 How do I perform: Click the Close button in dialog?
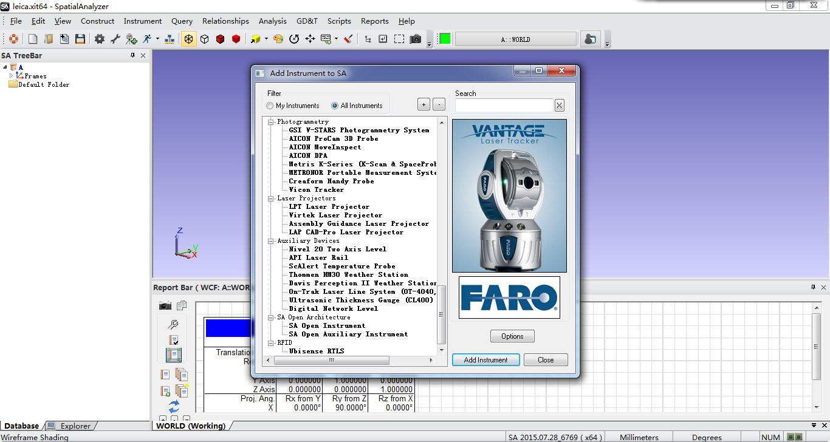click(x=546, y=360)
